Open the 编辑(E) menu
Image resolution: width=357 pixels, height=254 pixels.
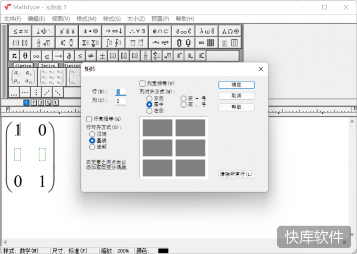[x=36, y=19]
